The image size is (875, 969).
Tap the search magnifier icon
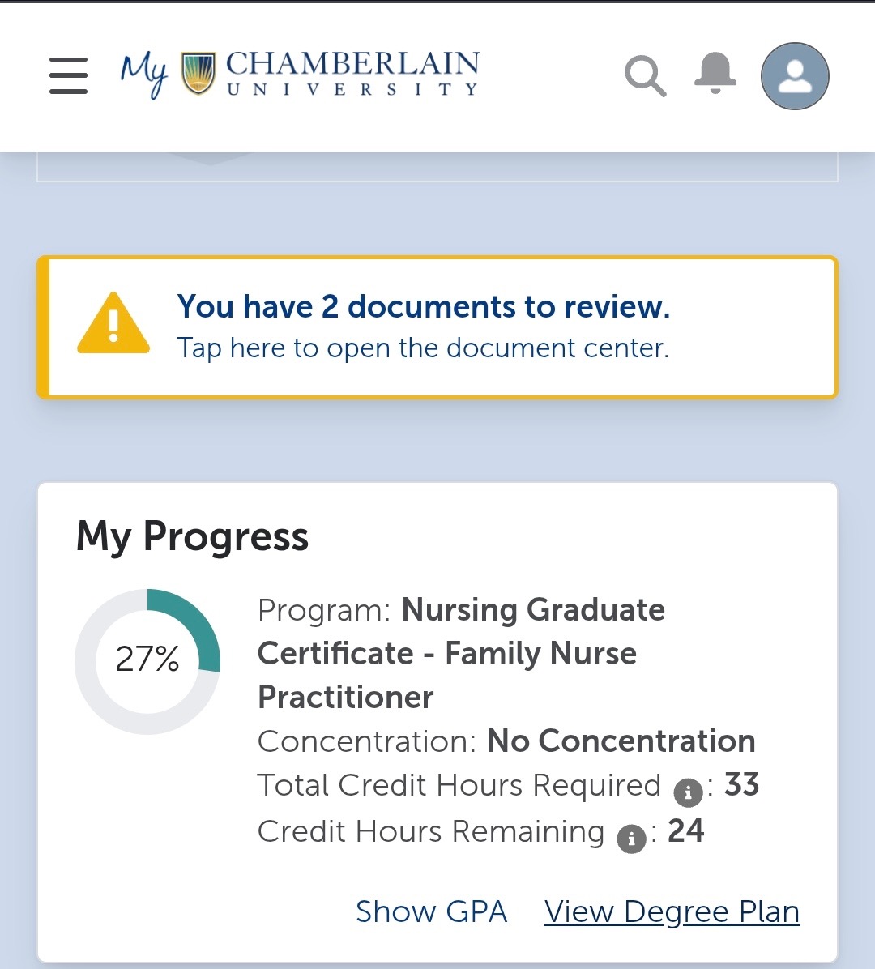645,76
